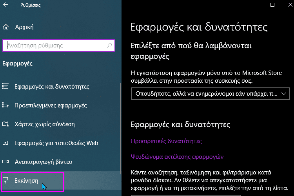Click the startup icon beside Εκκίνηση
This screenshot has width=294, height=196.
click(5, 180)
